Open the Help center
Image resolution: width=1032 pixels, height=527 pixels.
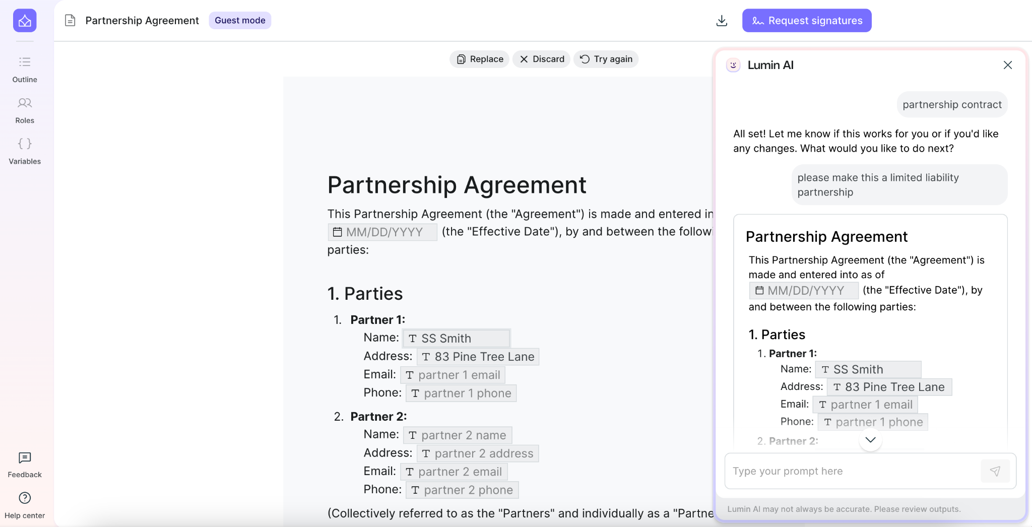(x=24, y=504)
